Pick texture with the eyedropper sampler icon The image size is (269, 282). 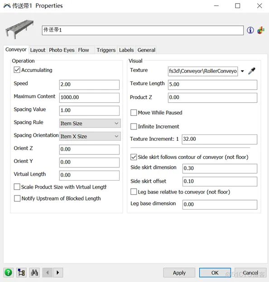(252, 71)
